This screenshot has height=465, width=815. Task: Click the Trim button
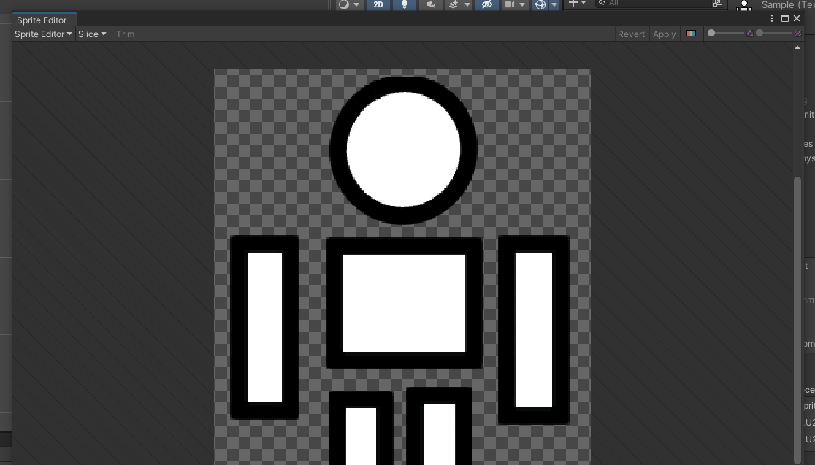126,34
